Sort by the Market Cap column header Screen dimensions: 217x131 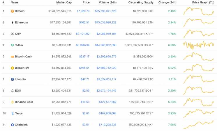[64, 2]
